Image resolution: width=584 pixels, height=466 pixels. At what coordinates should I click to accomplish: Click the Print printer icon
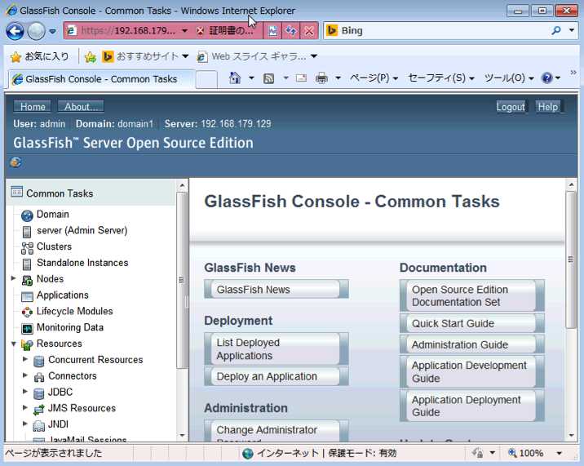(321, 78)
